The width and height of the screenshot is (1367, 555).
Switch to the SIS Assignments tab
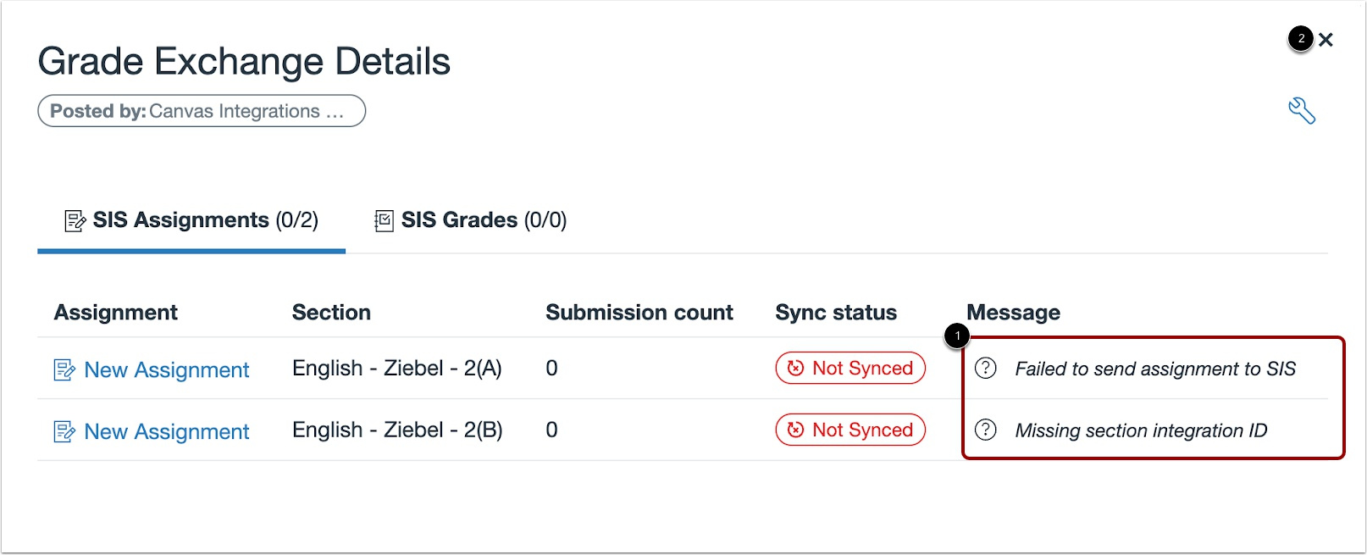pos(191,219)
